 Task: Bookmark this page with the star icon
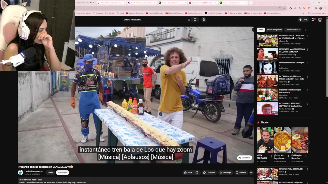click(284, 8)
